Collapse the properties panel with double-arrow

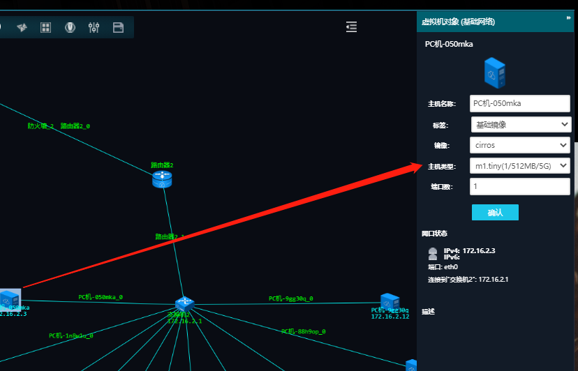coord(569,17)
